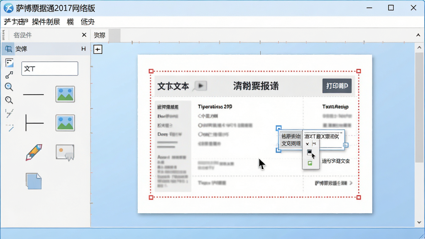The image size is (425, 239).
Task: Click the Tiperatiitio 29P heading text
Action: point(215,107)
